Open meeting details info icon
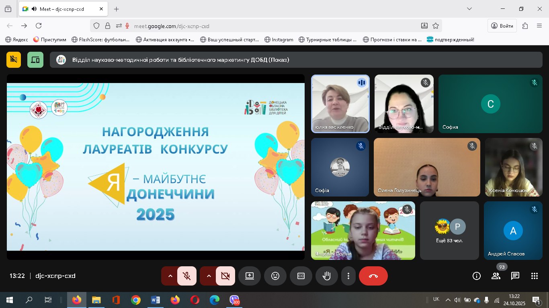 click(477, 276)
